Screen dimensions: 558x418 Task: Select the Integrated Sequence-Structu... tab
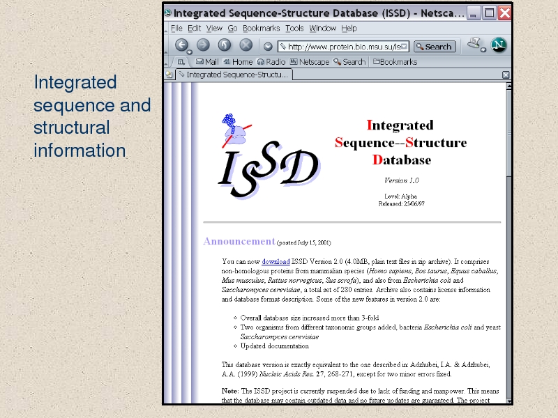click(x=234, y=75)
